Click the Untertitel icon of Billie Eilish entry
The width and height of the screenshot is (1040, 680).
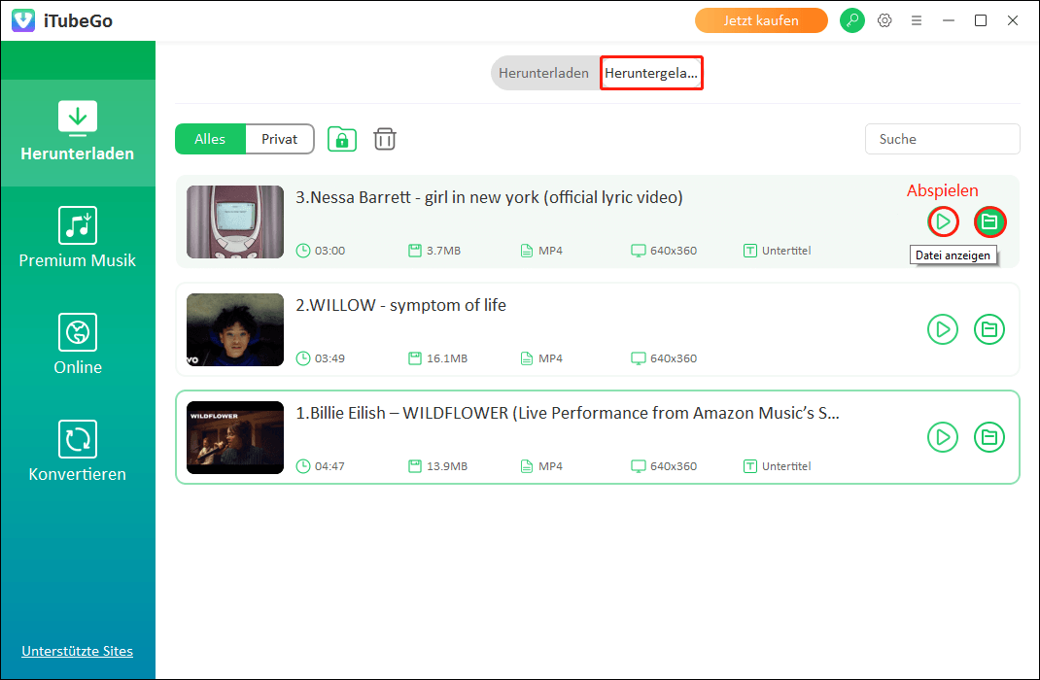point(750,466)
